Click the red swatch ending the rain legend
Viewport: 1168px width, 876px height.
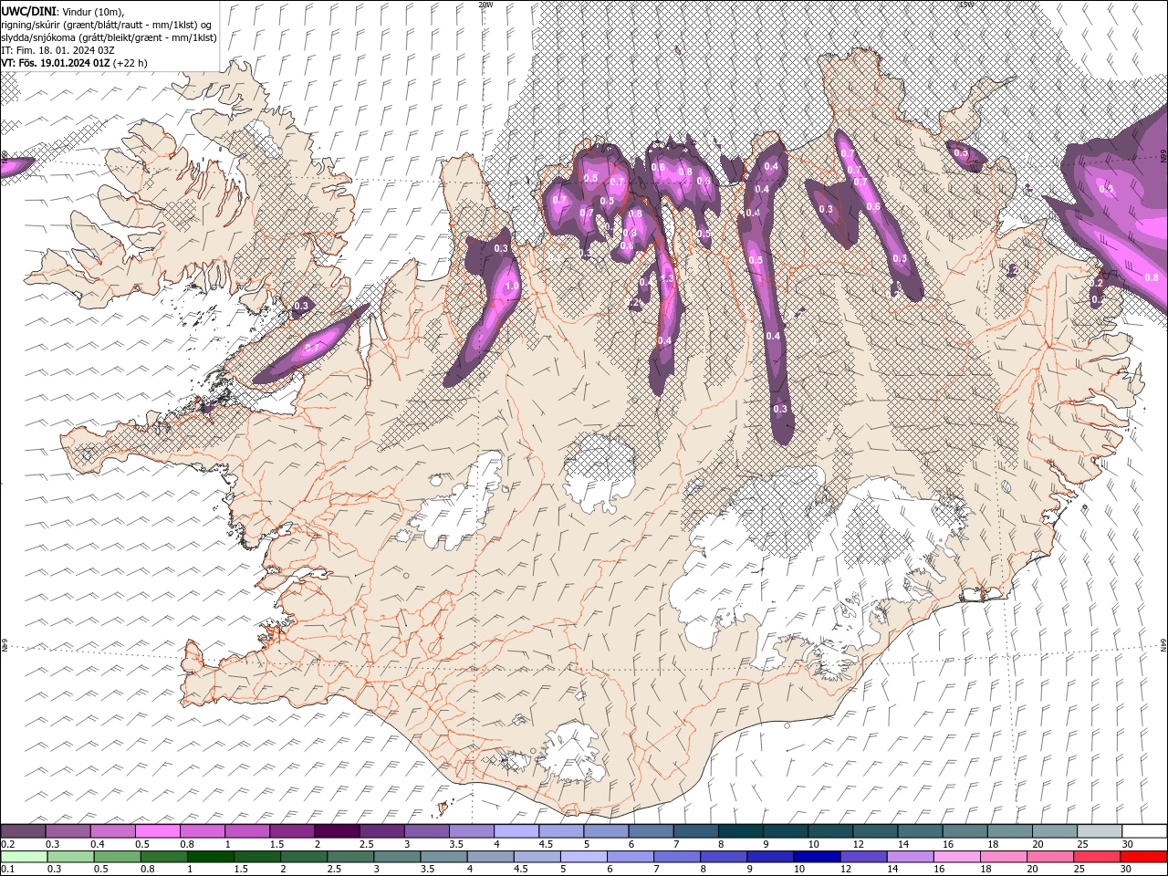click(1143, 857)
